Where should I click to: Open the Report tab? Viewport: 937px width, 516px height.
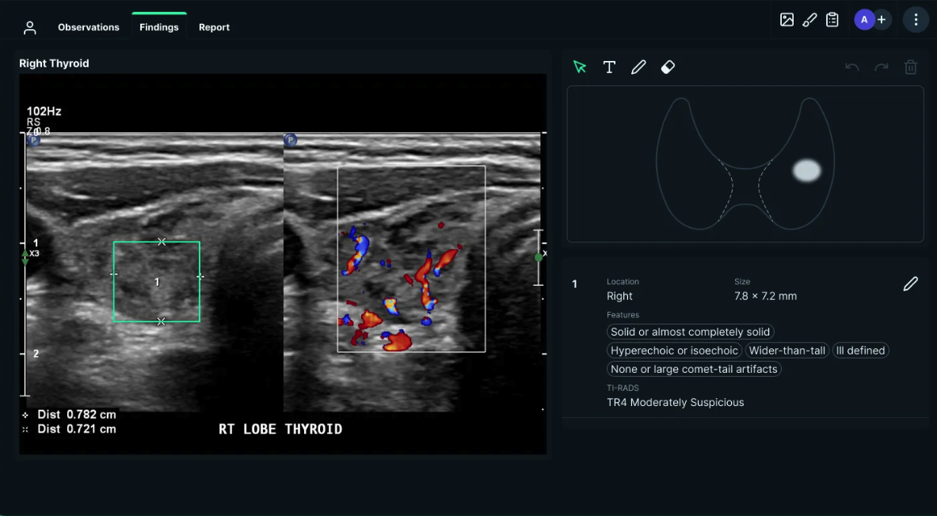pyautogui.click(x=214, y=27)
